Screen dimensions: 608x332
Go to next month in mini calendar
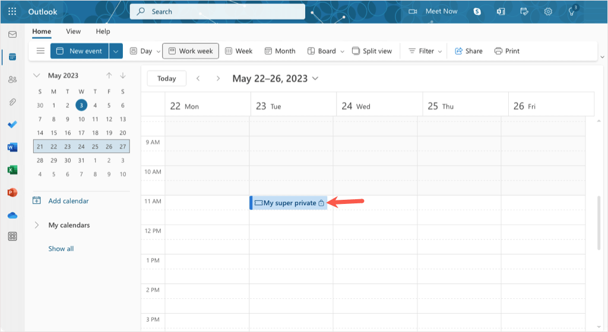pyautogui.click(x=123, y=75)
